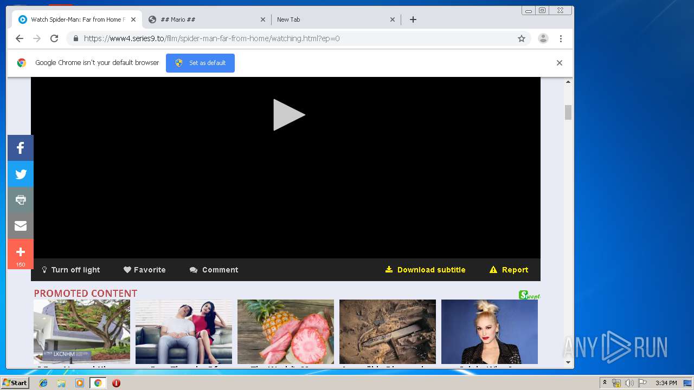The width and height of the screenshot is (694, 390).
Task: Turn off light toggle
Action: coord(71,270)
